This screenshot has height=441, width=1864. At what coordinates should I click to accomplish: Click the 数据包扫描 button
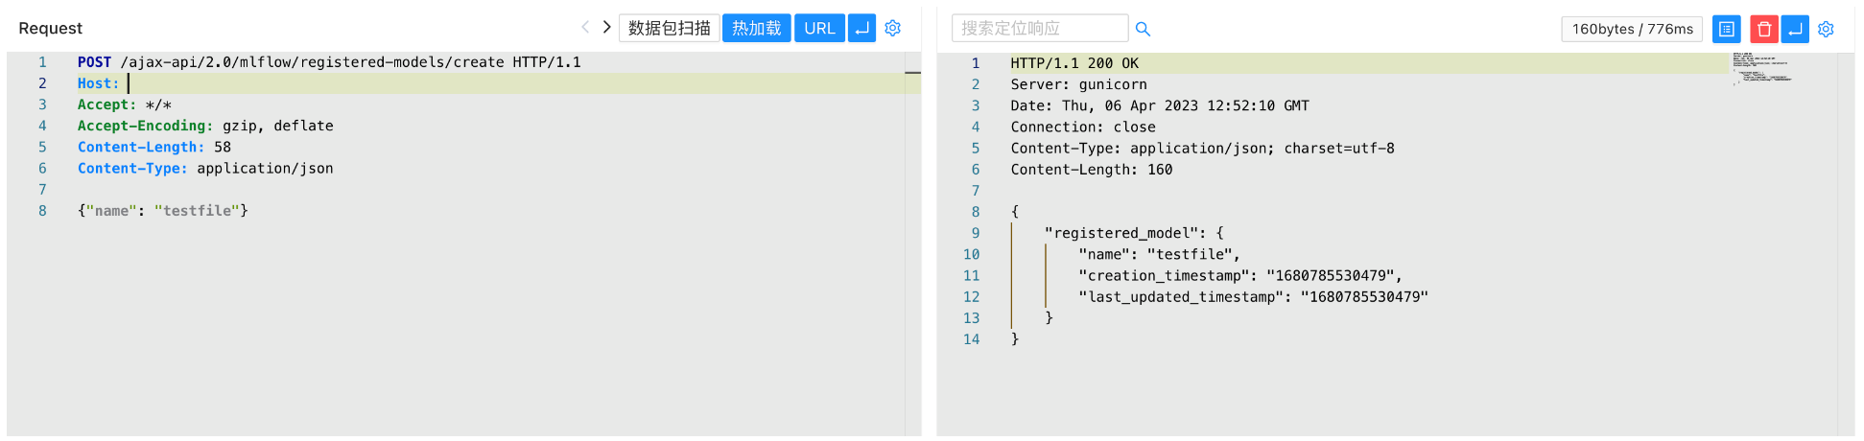[669, 28]
